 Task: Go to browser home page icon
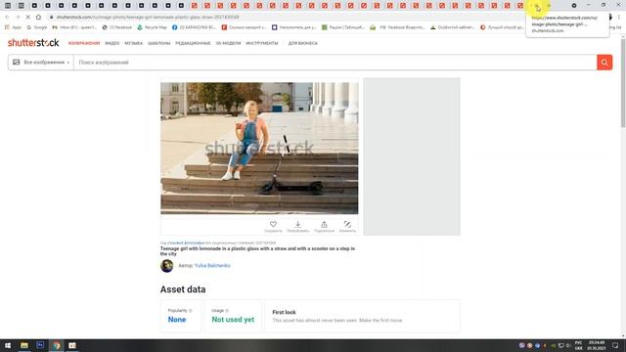click(x=38, y=18)
